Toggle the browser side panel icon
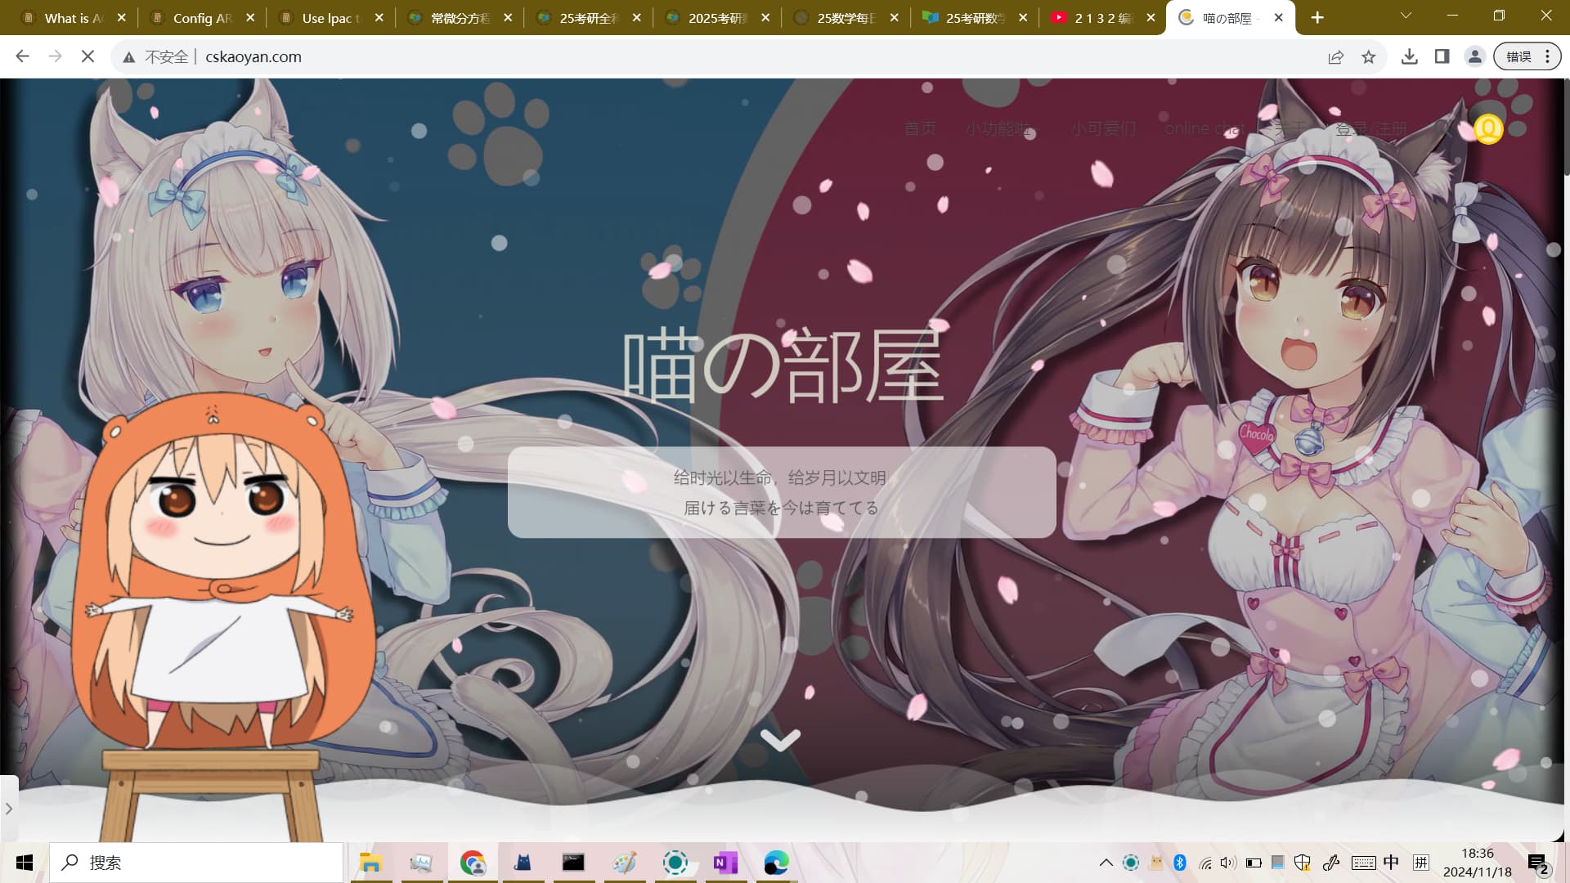1570x883 pixels. [x=1442, y=56]
